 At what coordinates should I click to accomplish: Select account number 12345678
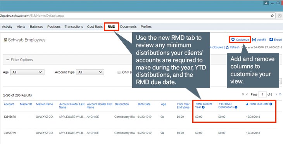[10, 117]
